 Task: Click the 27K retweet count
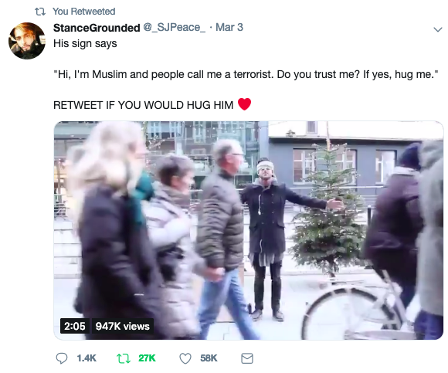[147, 358]
